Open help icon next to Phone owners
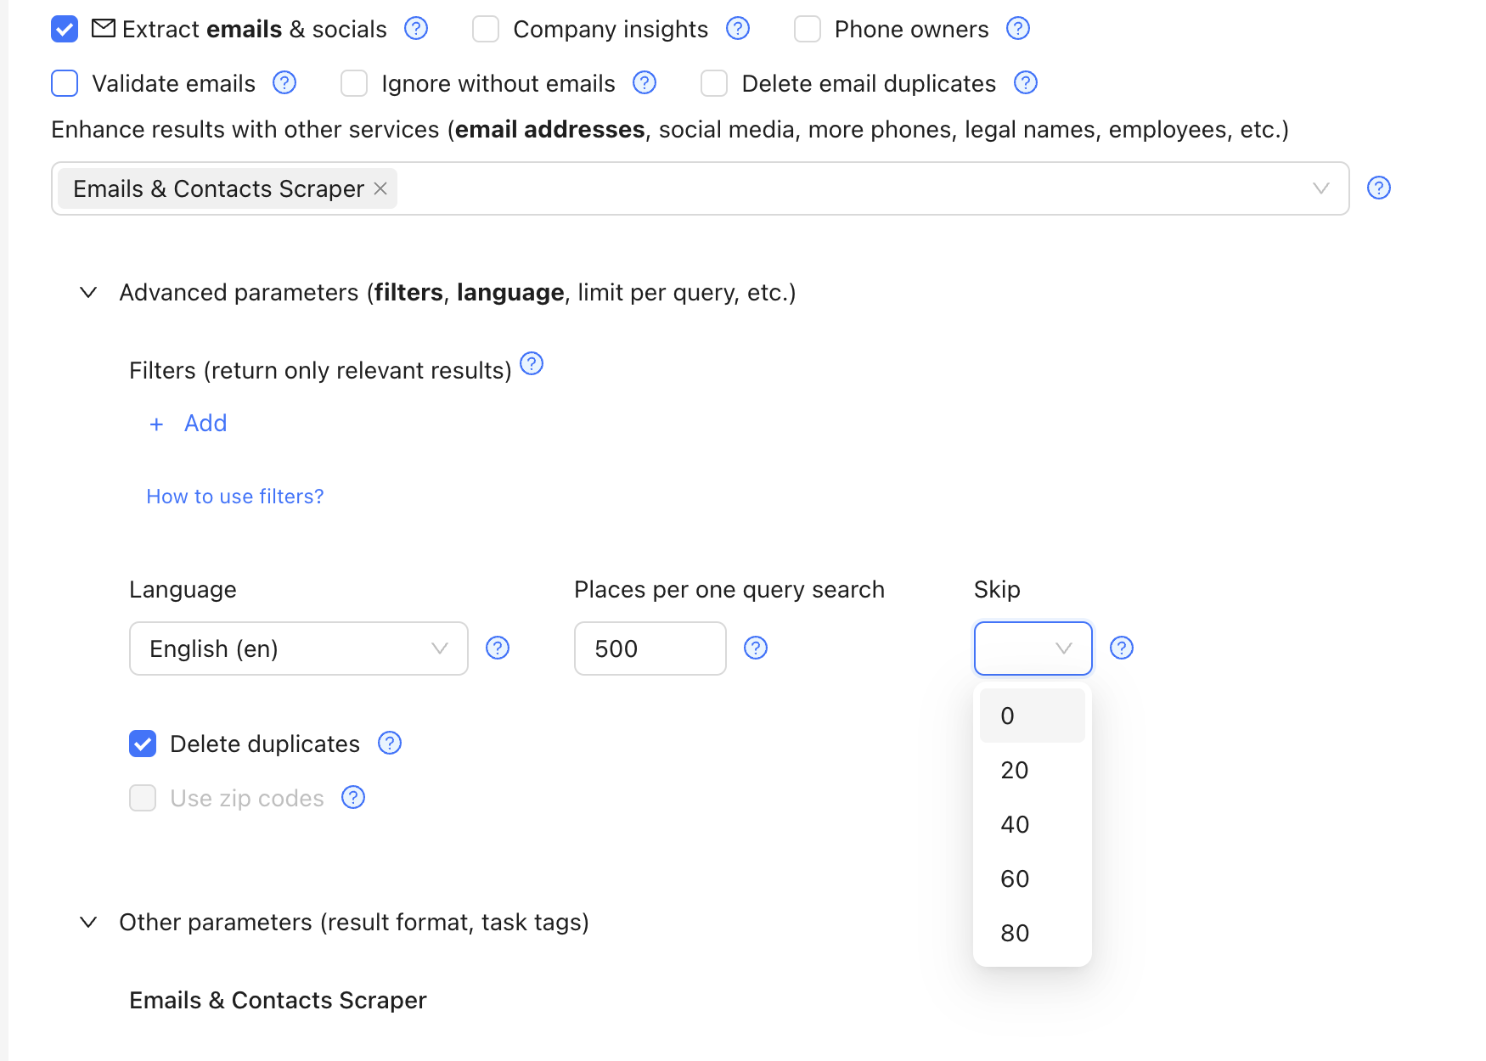The image size is (1486, 1061). (1018, 29)
